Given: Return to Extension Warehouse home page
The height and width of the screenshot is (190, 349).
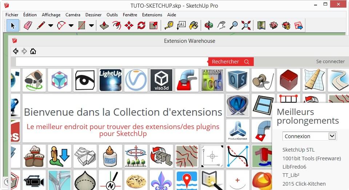Looking at the screenshot, I should (33, 51).
